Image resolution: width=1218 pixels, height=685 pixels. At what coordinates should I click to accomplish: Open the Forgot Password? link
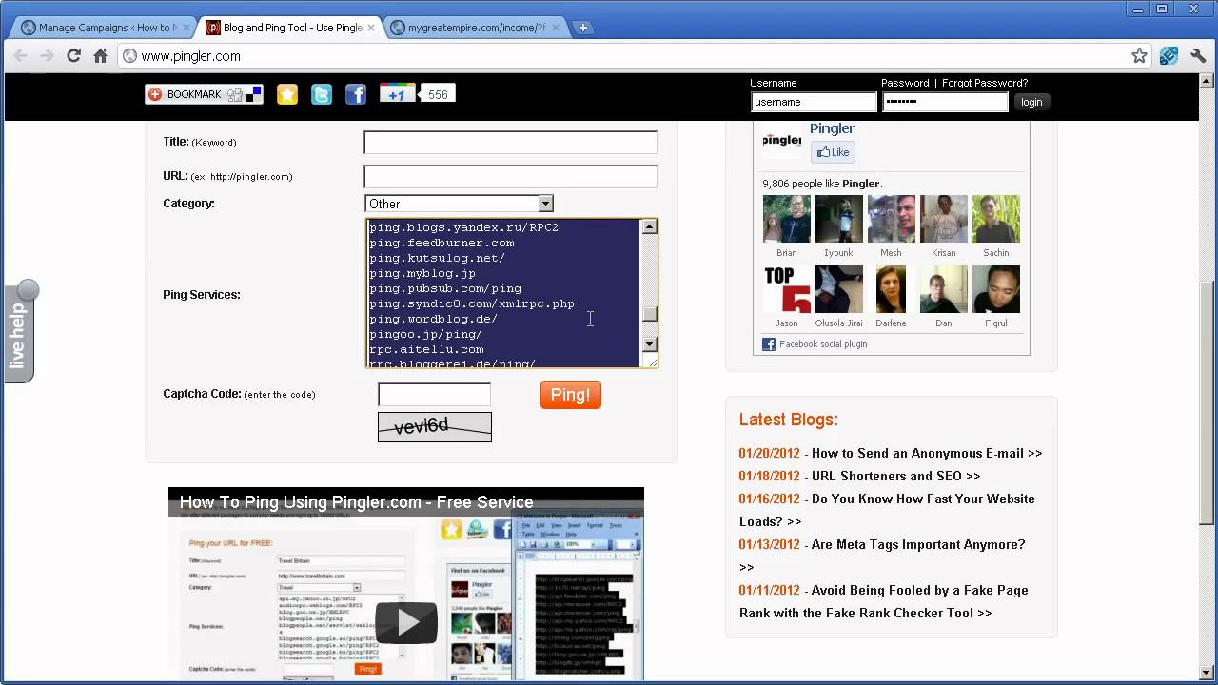tap(985, 83)
